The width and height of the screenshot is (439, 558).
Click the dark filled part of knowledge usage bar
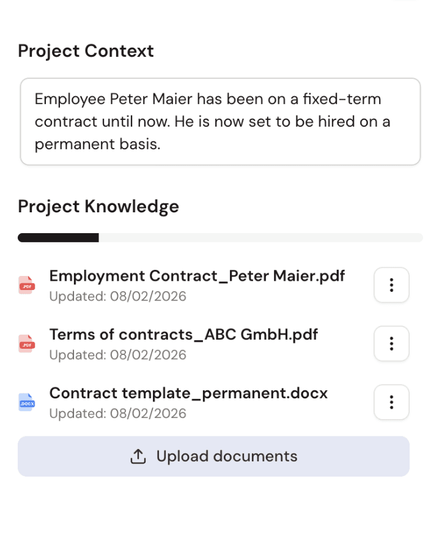pyautogui.click(x=58, y=238)
